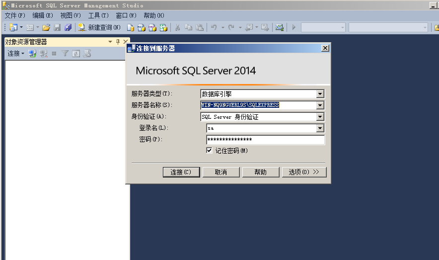
Task: Click server name field WIN-NQ9NGUERL9S\SQLEXPRESS
Action: [x=258, y=105]
